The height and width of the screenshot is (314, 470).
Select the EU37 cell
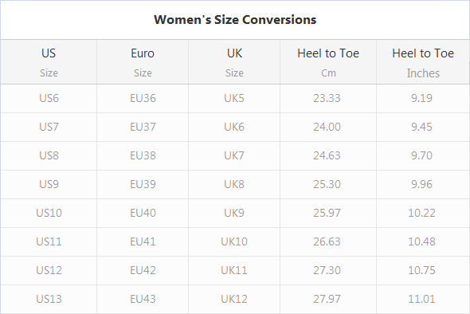143,127
